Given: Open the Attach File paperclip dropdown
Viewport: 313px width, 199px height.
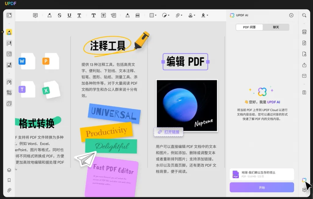Looking at the screenshot, I should (179, 15).
